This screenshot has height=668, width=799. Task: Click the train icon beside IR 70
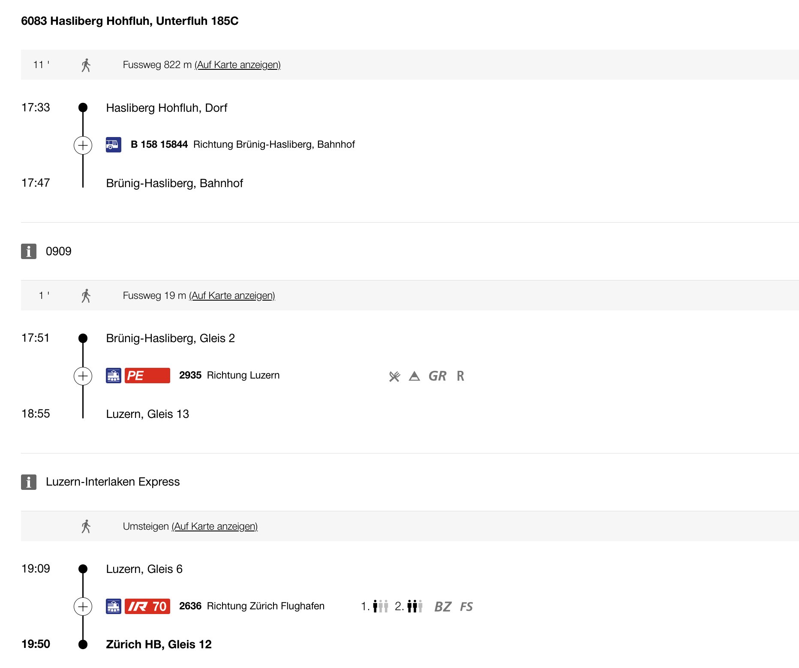(114, 606)
